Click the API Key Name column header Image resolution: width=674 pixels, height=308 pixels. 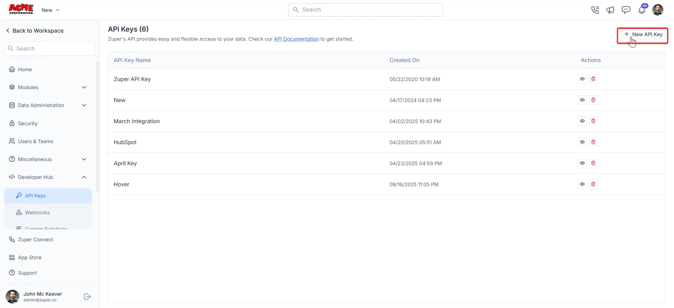132,60
